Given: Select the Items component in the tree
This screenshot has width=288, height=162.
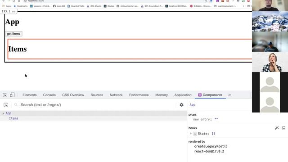Looking at the screenshot, I should click(13, 118).
